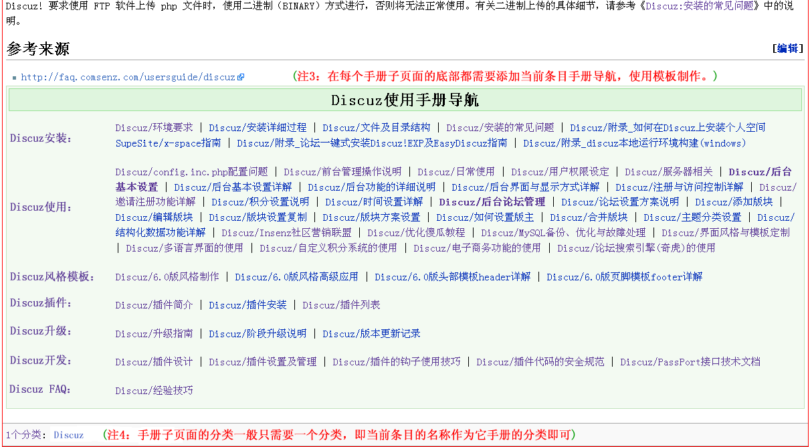Open Discuz/如何设置版主 page
810x447 pixels.
[485, 217]
